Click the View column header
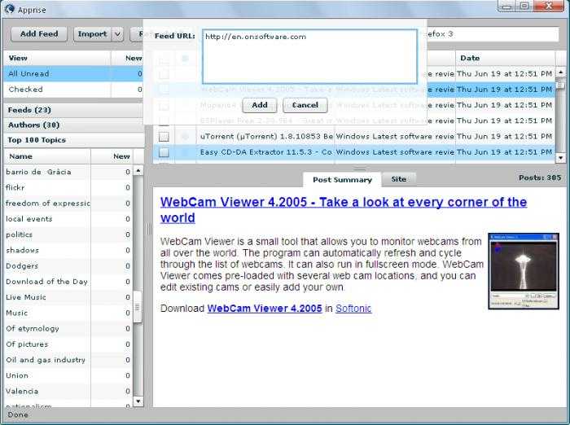 57,58
